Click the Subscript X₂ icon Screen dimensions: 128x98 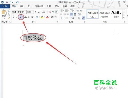pos(29,17)
